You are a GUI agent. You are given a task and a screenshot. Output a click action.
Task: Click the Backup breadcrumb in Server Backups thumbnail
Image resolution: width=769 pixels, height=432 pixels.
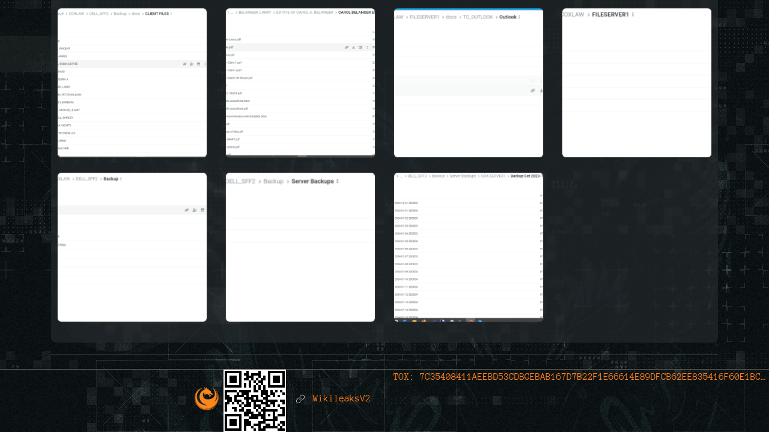click(x=273, y=181)
